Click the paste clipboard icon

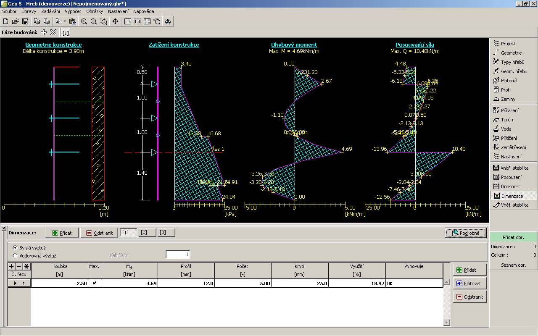click(x=73, y=21)
